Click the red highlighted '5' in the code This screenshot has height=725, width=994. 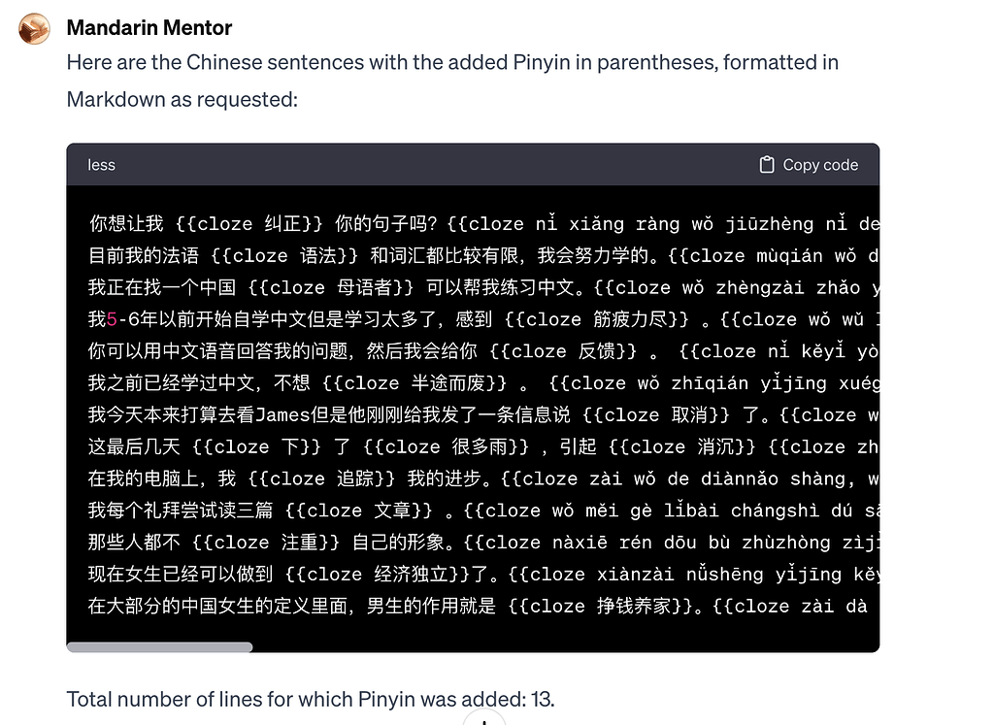click(x=110, y=318)
